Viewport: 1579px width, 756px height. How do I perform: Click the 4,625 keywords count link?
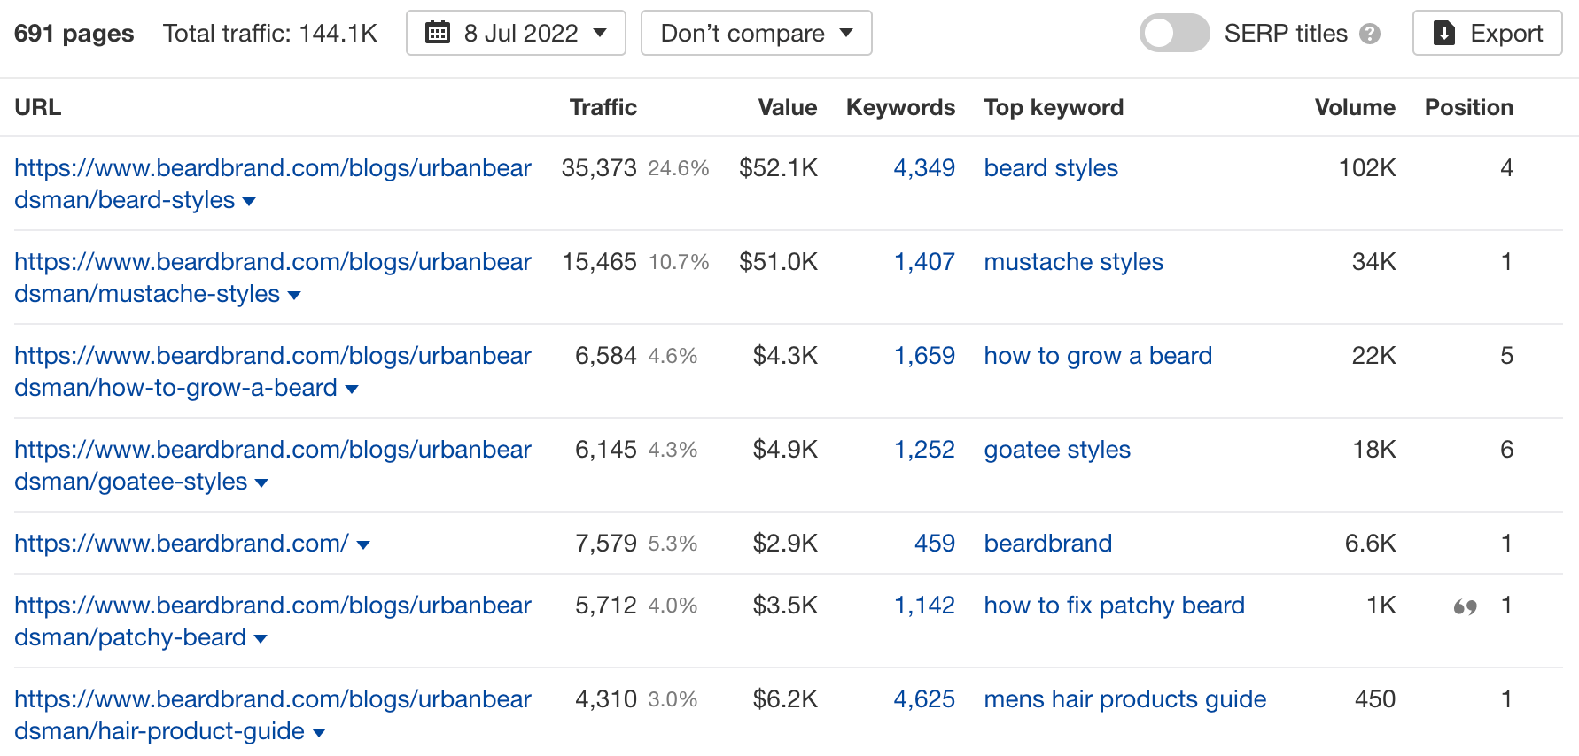[924, 699]
